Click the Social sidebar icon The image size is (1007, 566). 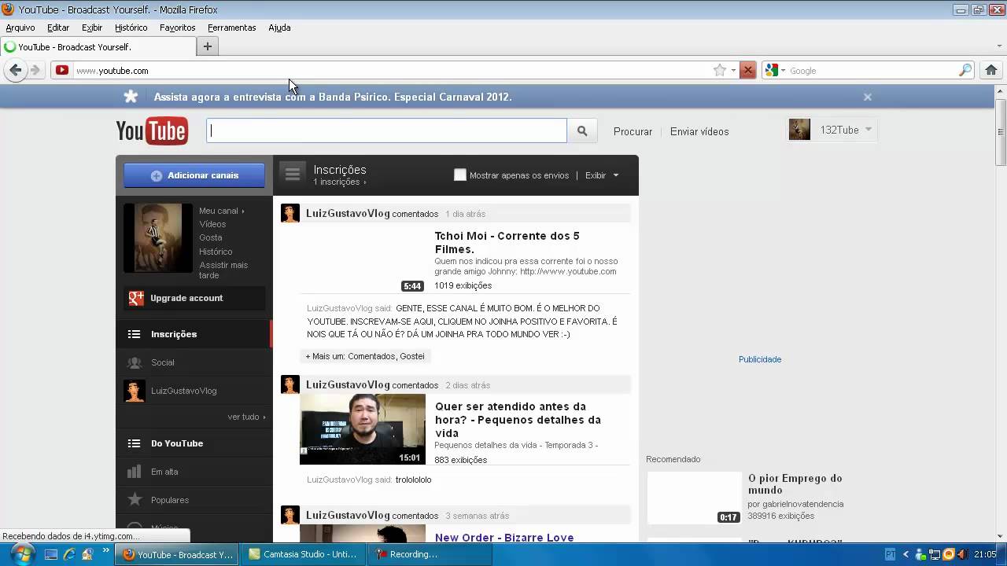click(x=134, y=362)
